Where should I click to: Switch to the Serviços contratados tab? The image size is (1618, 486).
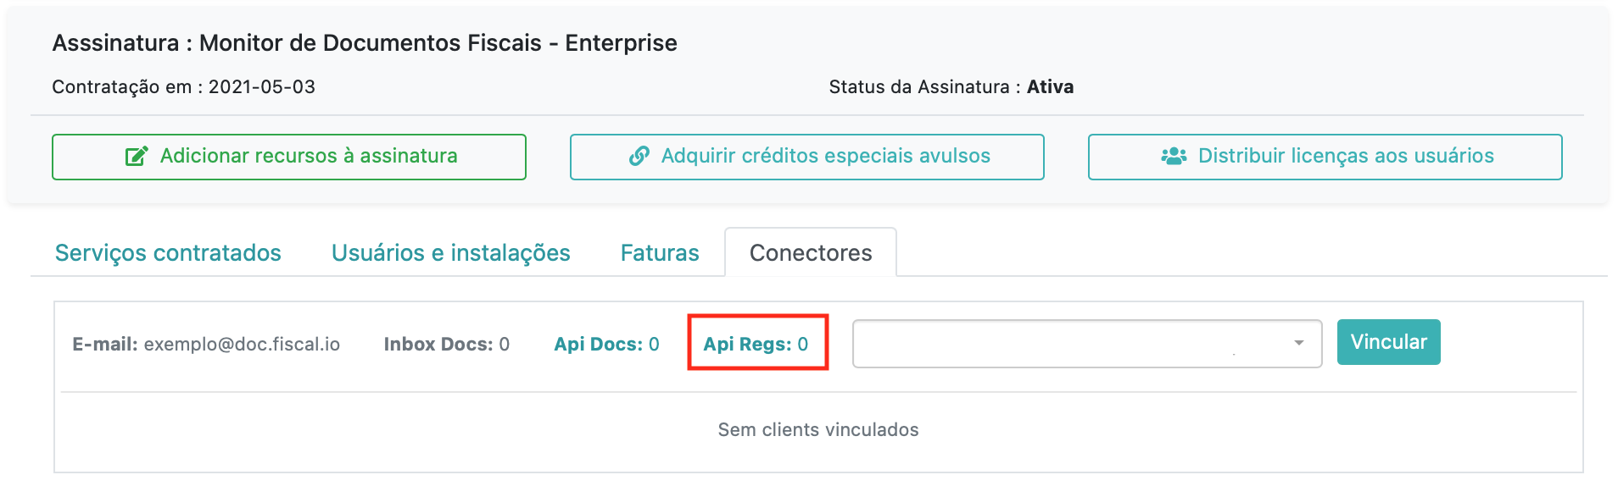click(x=168, y=252)
